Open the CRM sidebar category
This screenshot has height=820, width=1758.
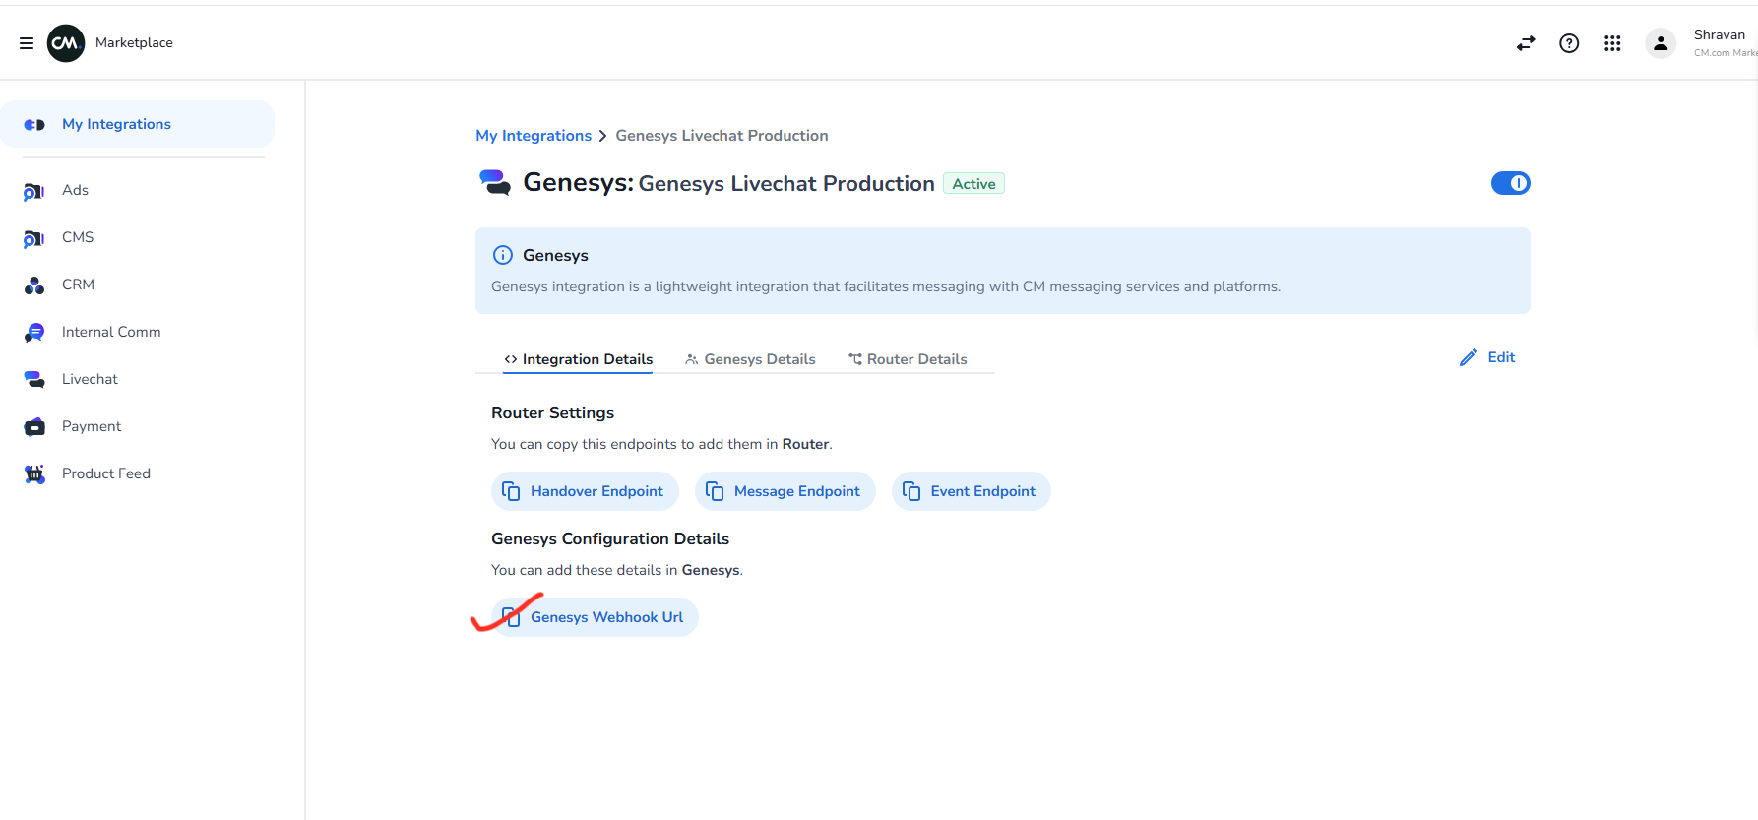(x=78, y=284)
